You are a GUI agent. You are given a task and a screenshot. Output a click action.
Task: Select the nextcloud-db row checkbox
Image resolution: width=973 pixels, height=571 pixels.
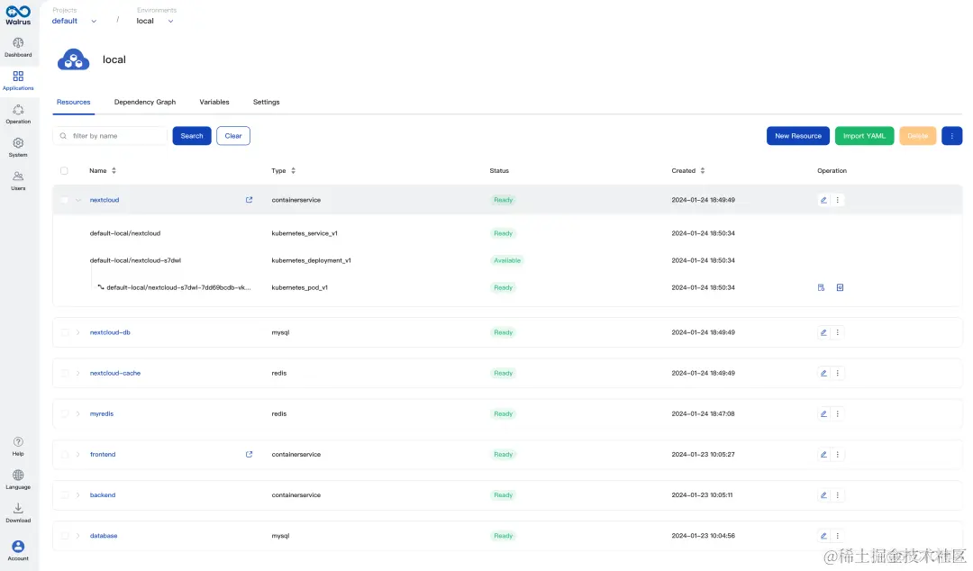(64, 332)
